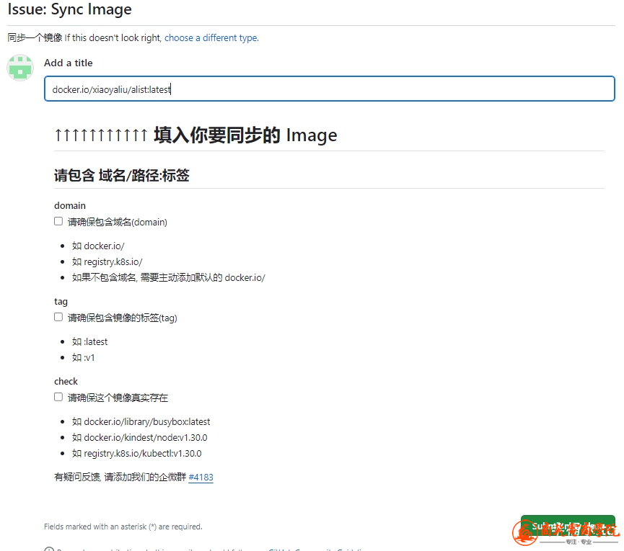Click the green Submit new issue button

pos(568,527)
